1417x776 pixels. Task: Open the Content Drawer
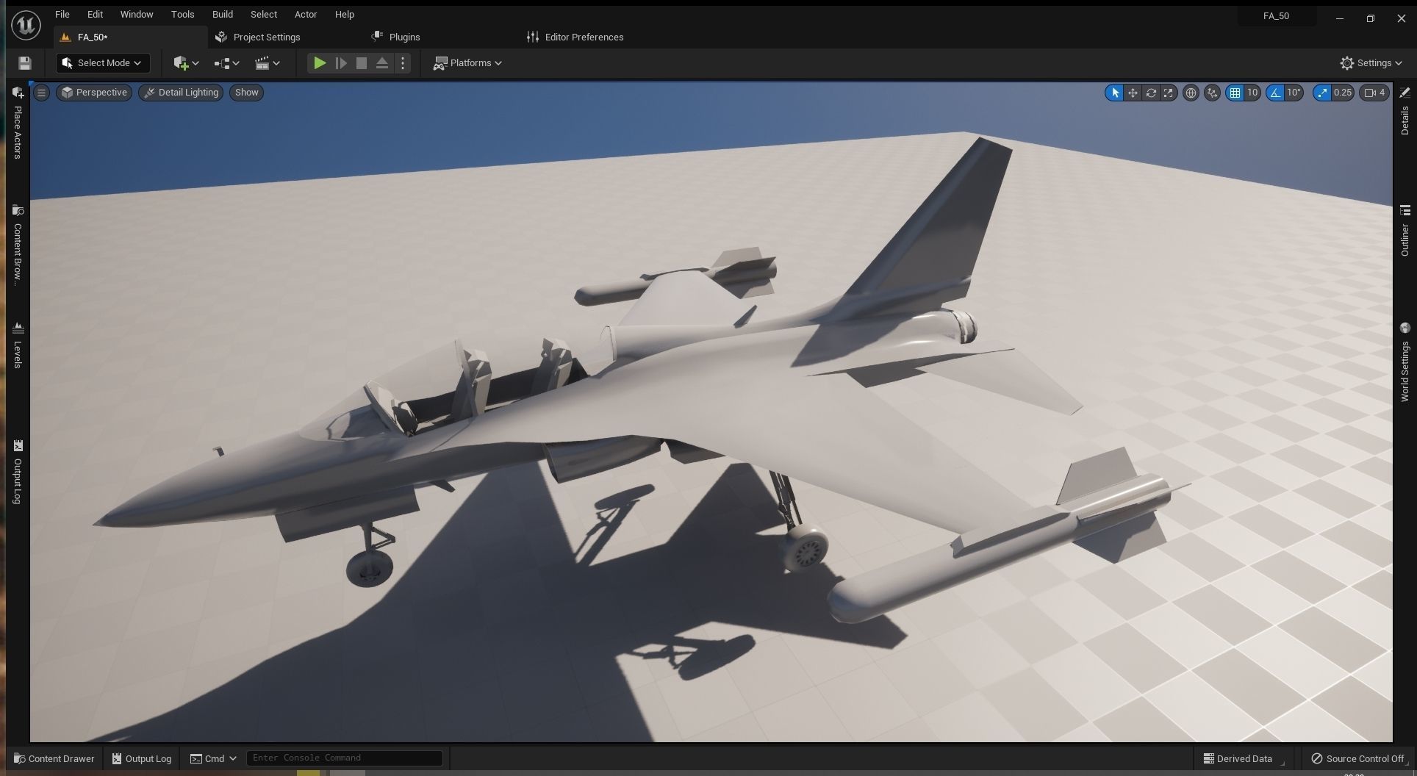[x=54, y=758]
